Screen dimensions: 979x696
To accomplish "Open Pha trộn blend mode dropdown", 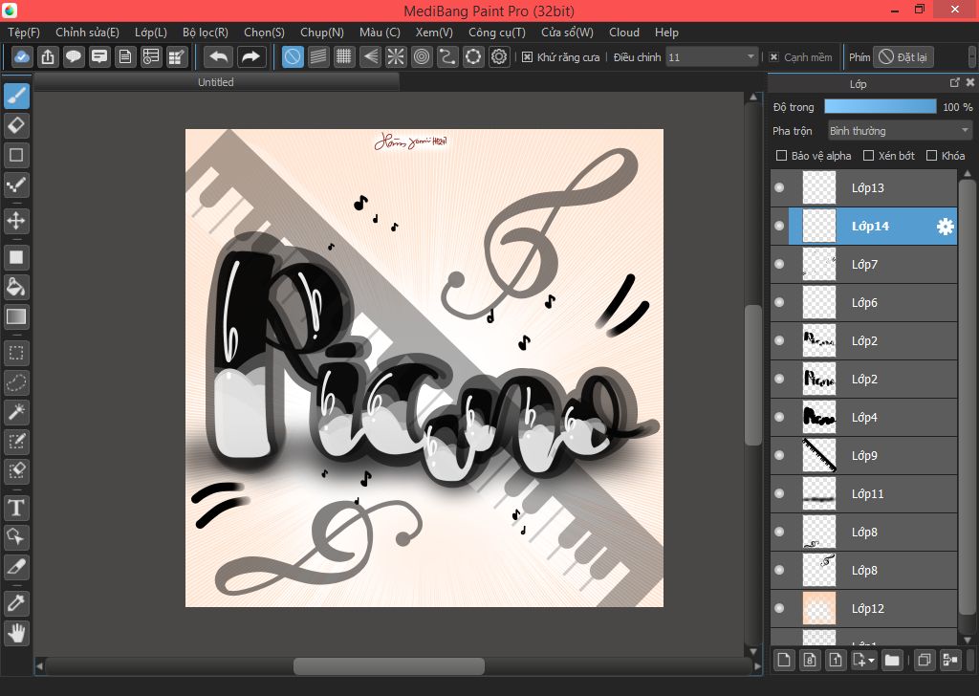I will point(899,130).
